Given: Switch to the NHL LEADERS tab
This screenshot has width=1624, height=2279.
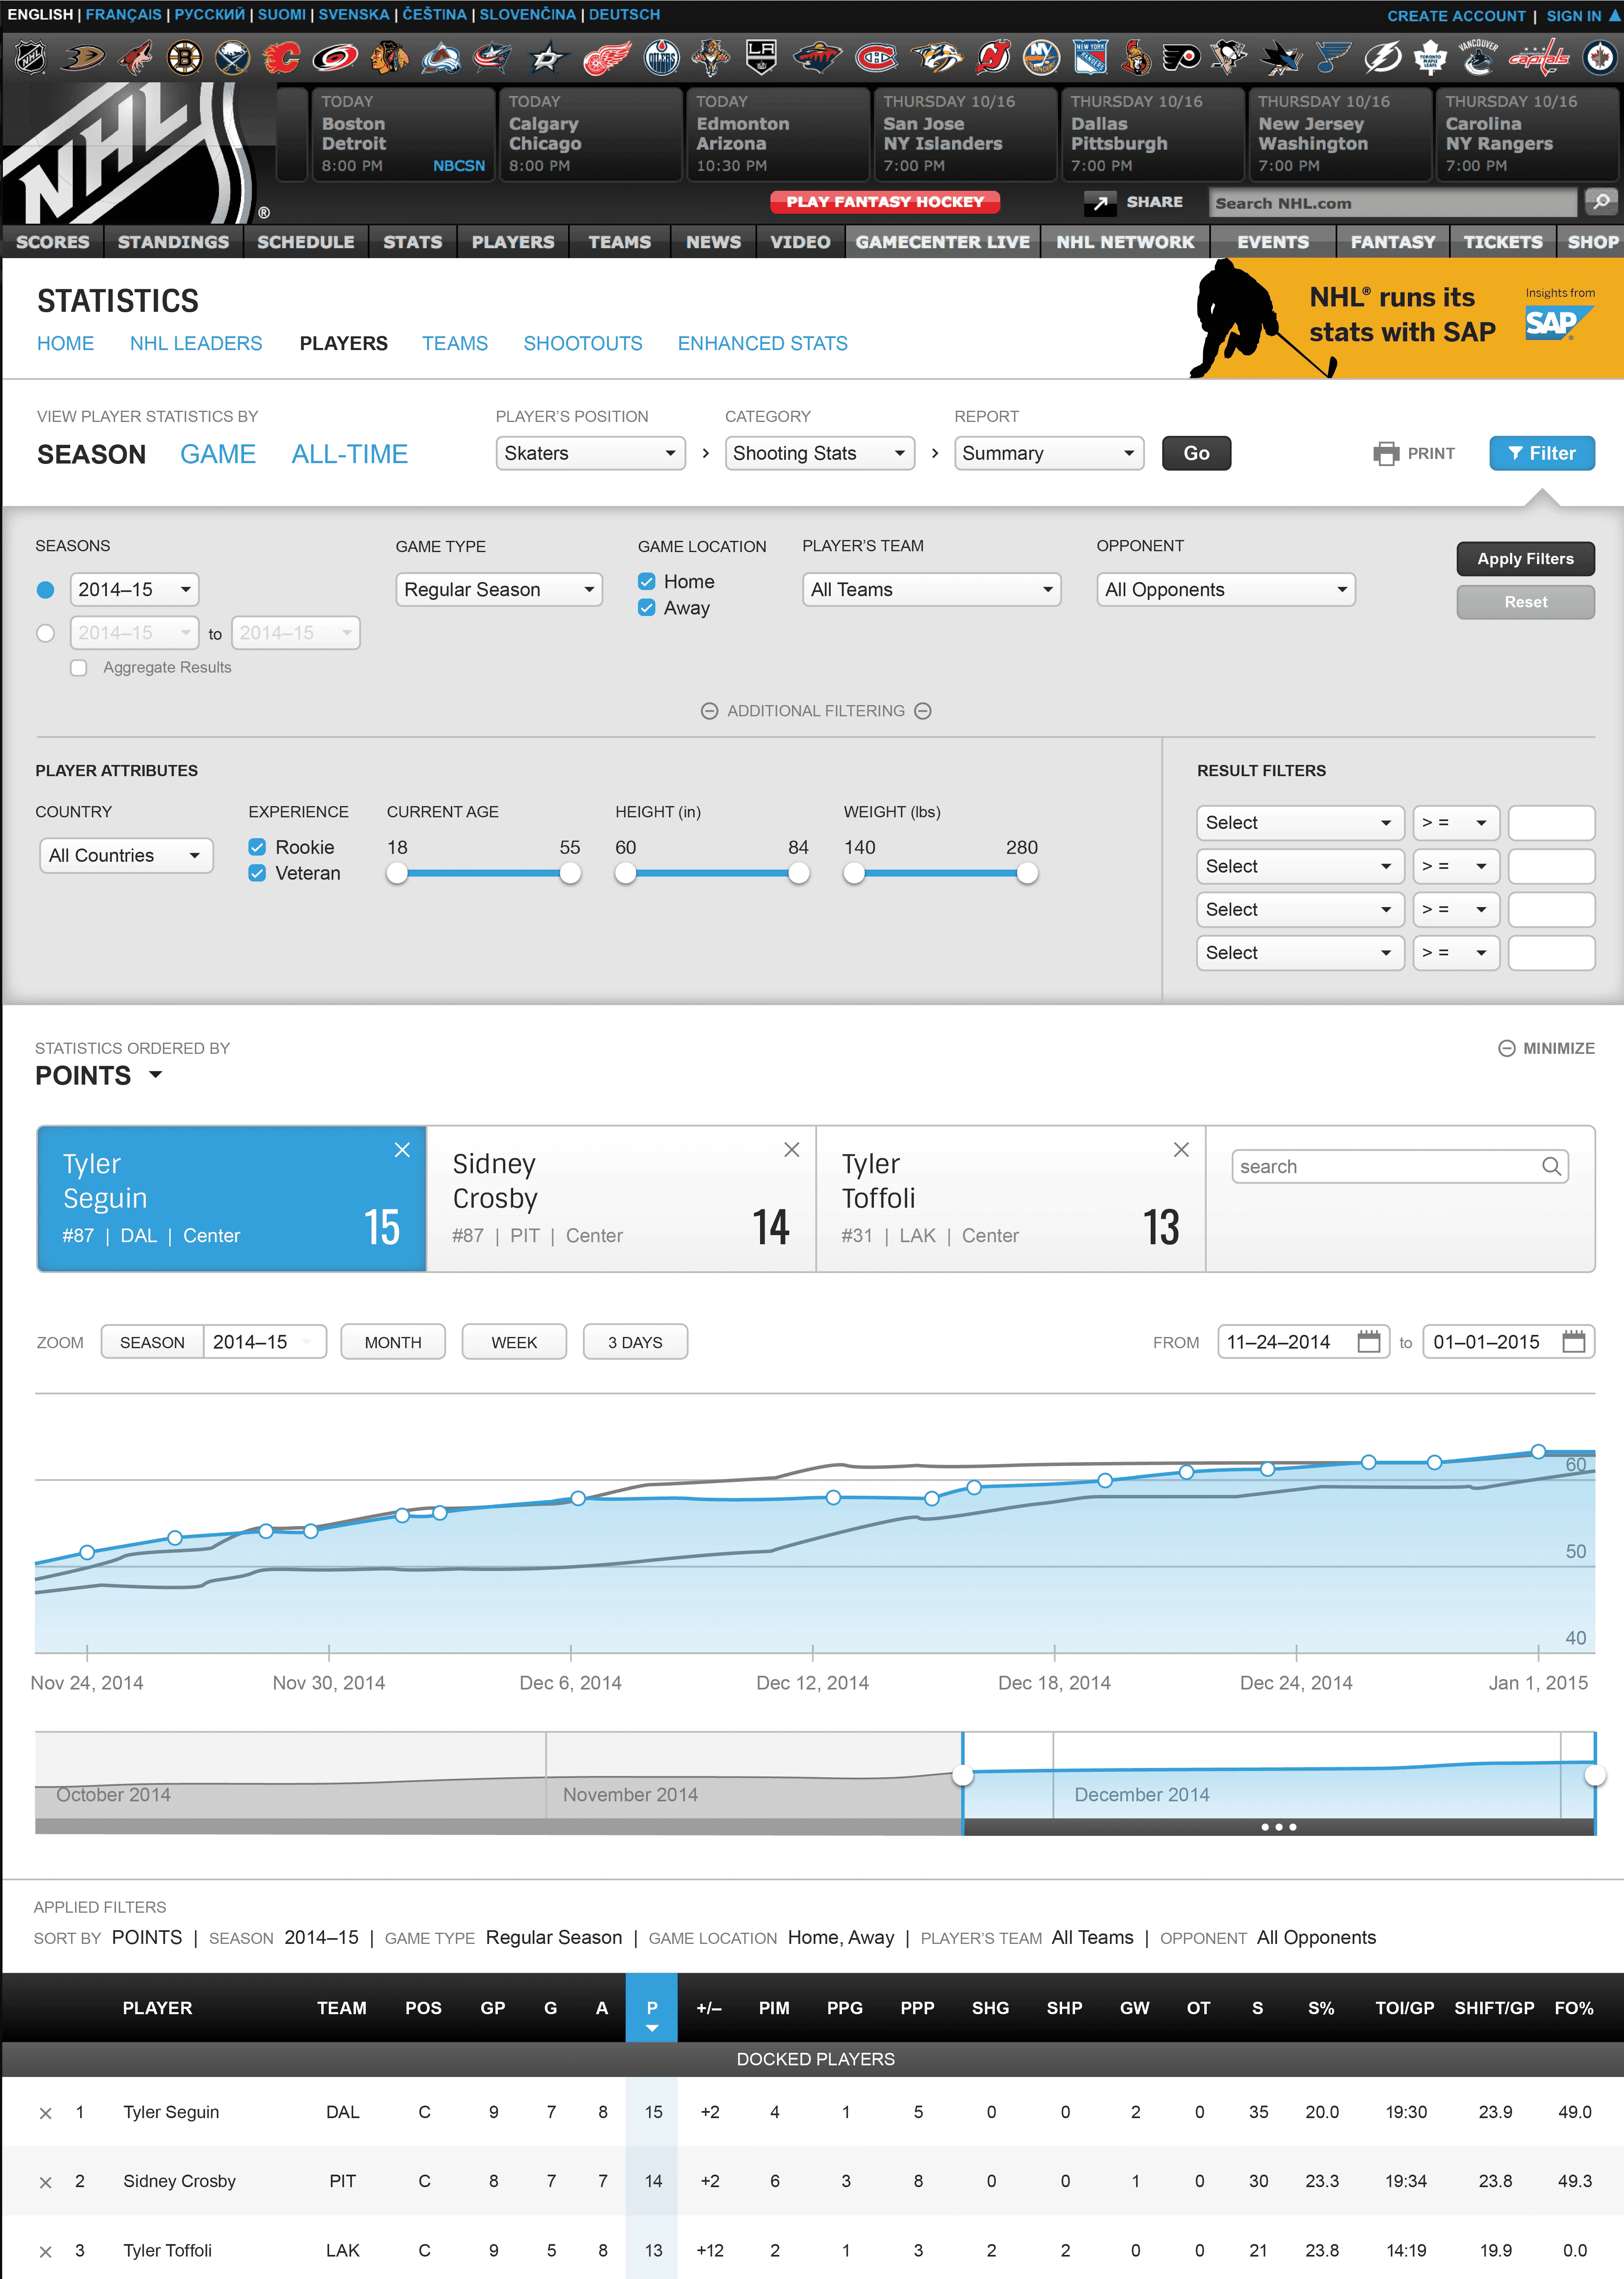Looking at the screenshot, I should (196, 343).
